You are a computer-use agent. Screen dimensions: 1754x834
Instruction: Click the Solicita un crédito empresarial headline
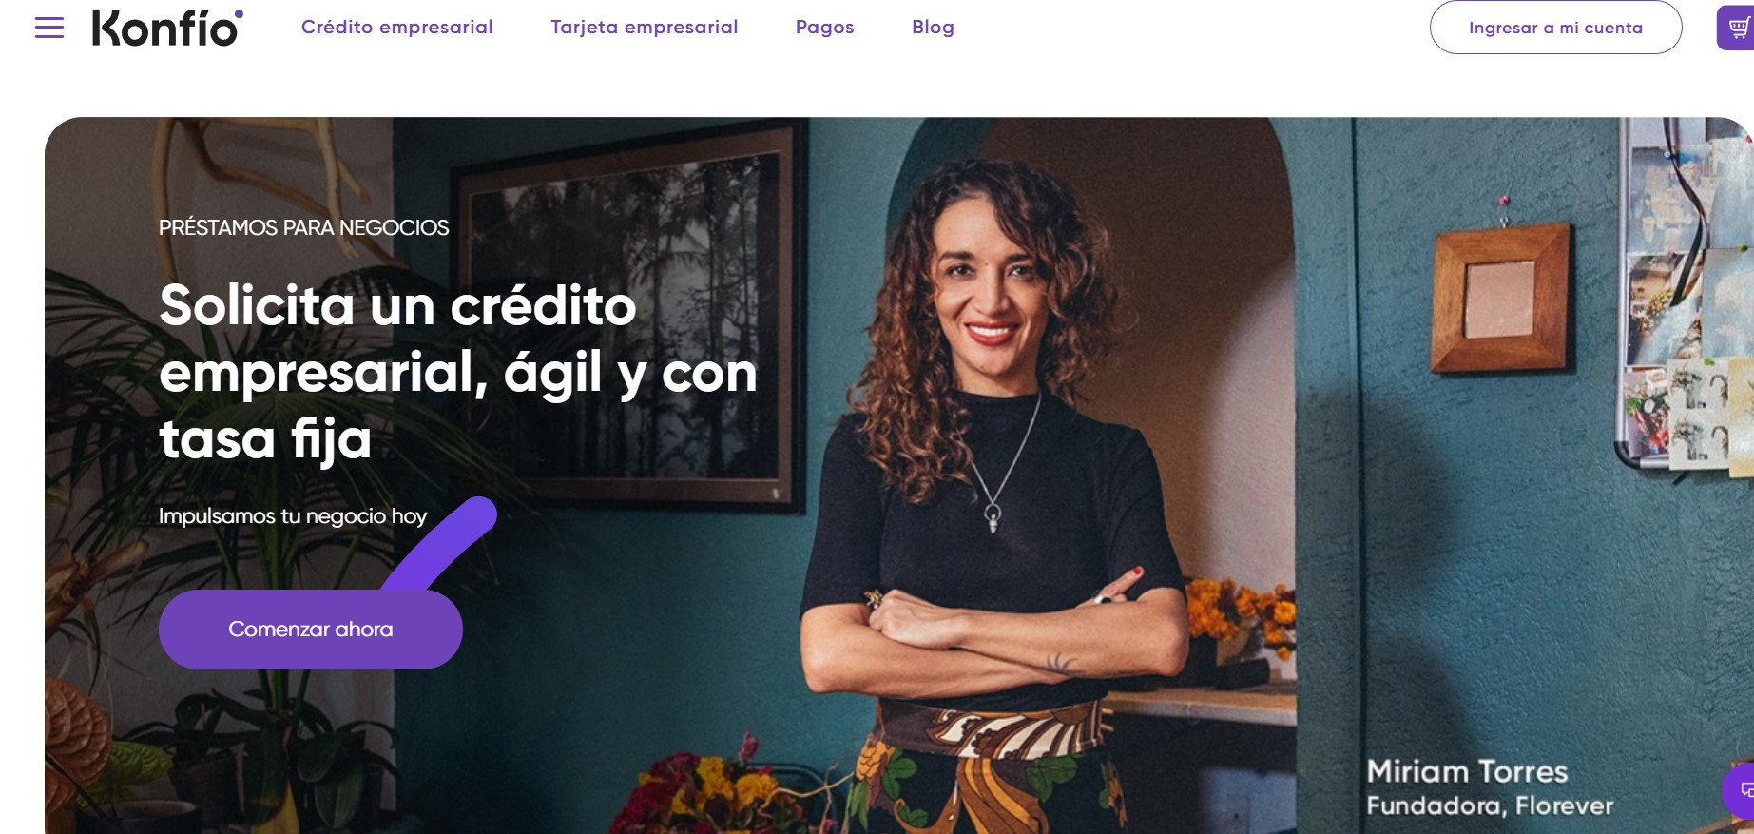pyautogui.click(x=458, y=372)
